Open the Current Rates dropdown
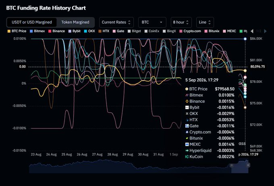The height and width of the screenshot is (186, 274). [116, 22]
